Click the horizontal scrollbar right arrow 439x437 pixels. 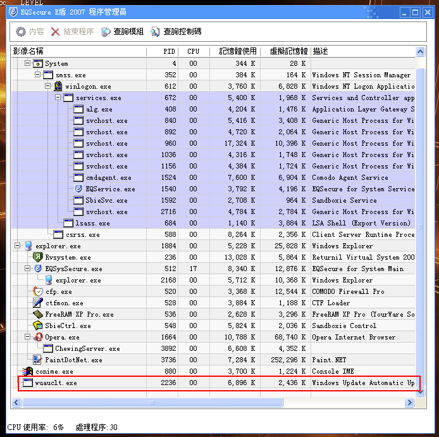click(x=410, y=403)
